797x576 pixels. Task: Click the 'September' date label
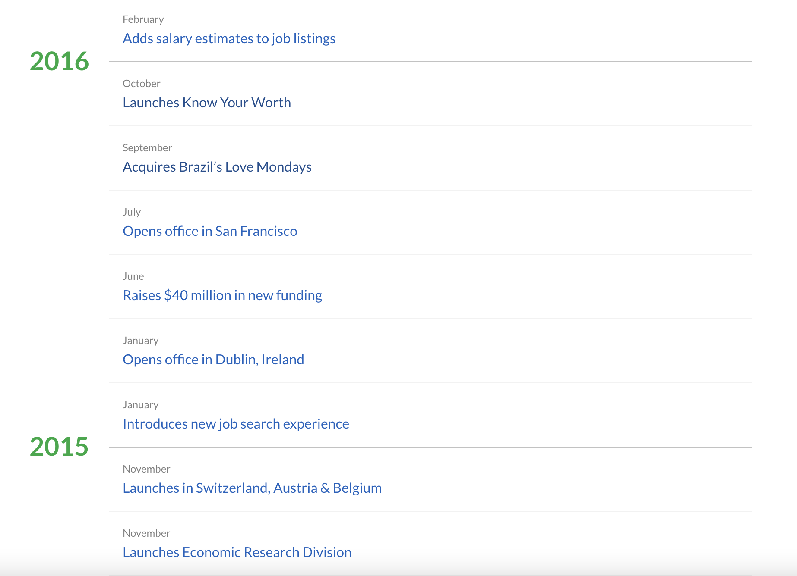pyautogui.click(x=147, y=148)
